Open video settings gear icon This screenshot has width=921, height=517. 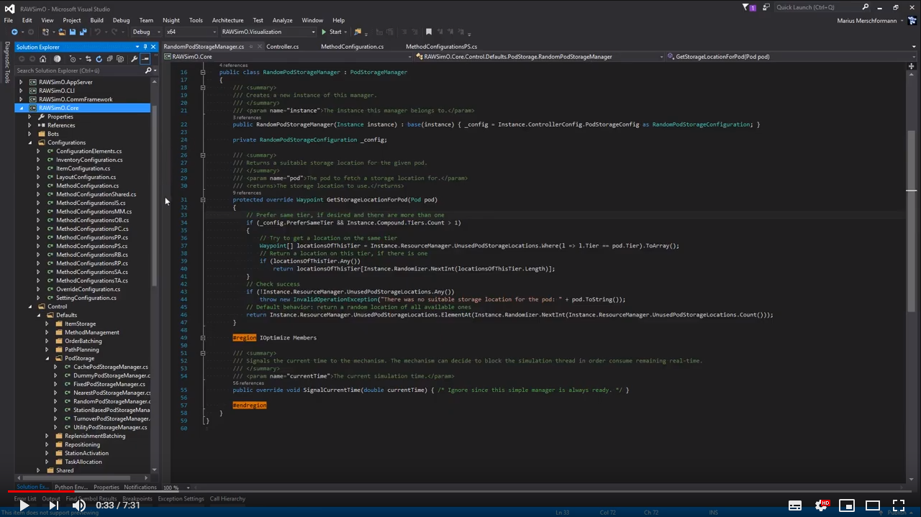821,505
